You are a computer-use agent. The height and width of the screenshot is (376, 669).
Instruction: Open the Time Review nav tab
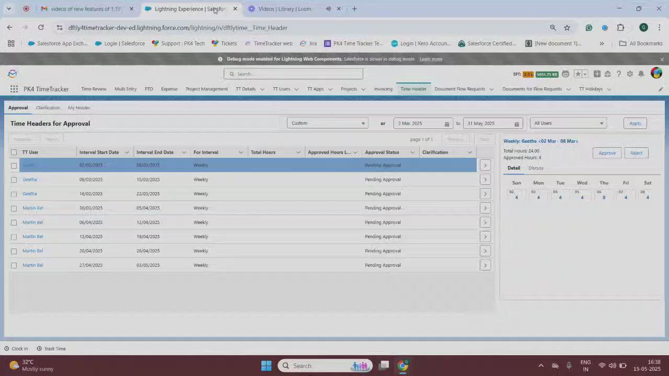tap(94, 89)
